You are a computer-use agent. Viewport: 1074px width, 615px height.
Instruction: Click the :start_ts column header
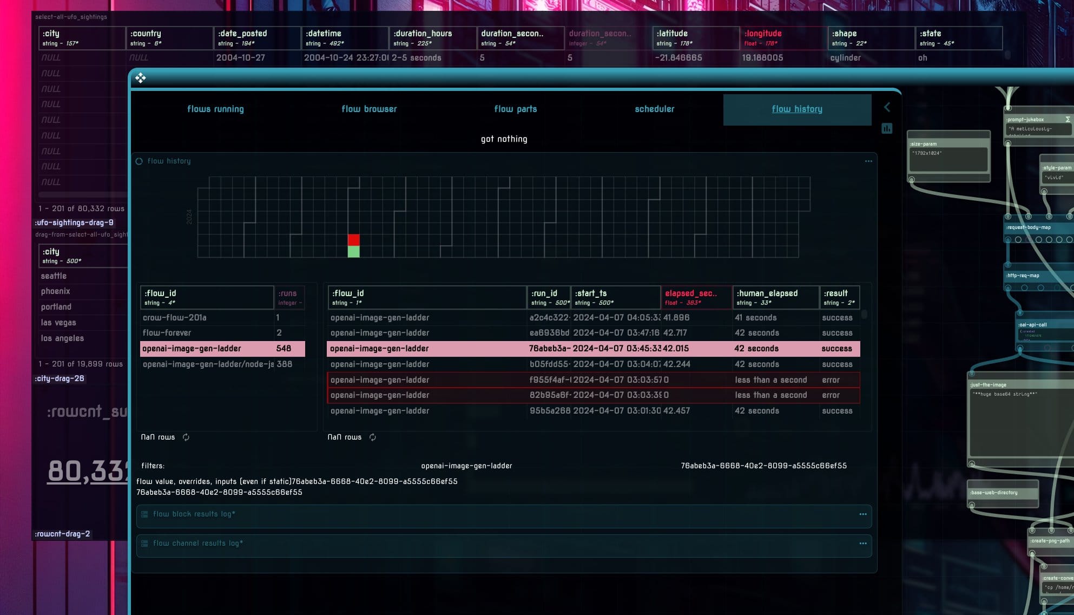(616, 297)
